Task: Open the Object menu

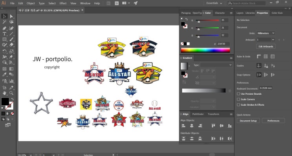Action: tap(31, 3)
